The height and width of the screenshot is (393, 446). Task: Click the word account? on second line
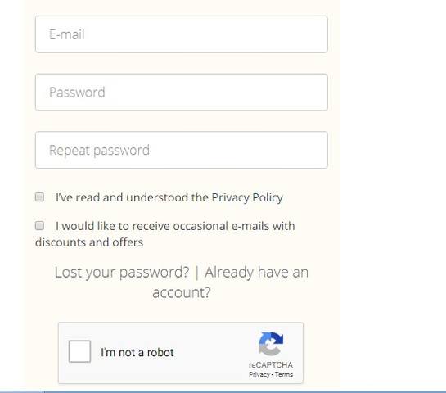click(182, 293)
